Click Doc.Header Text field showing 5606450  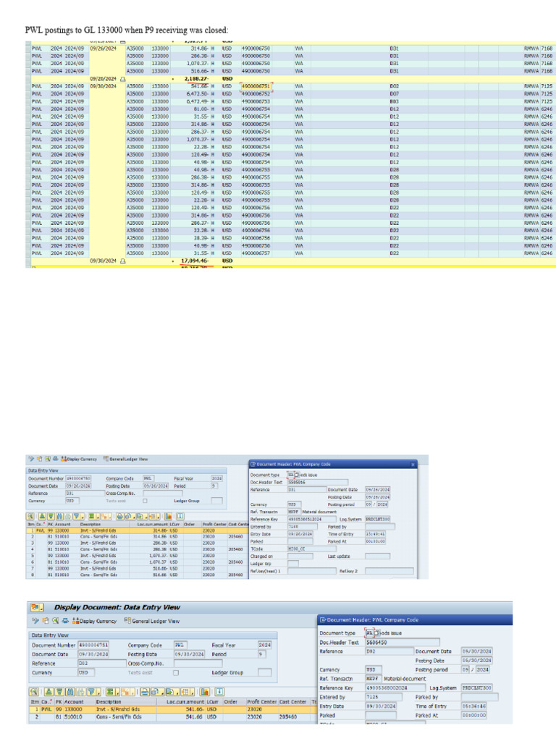click(x=403, y=643)
